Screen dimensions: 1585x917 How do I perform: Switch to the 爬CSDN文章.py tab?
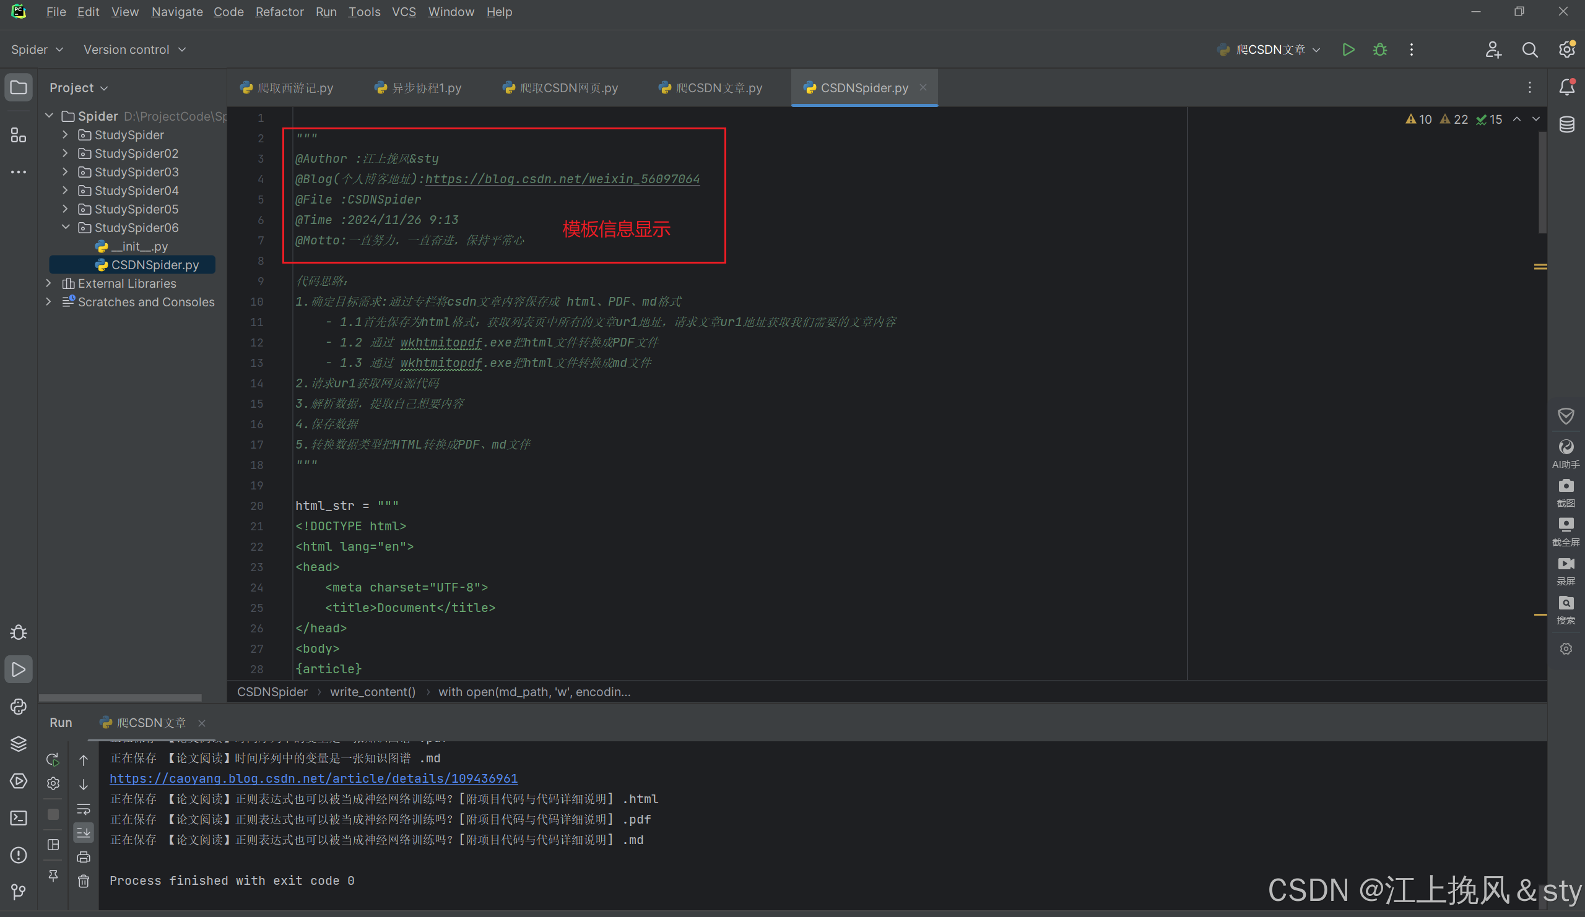pos(710,88)
